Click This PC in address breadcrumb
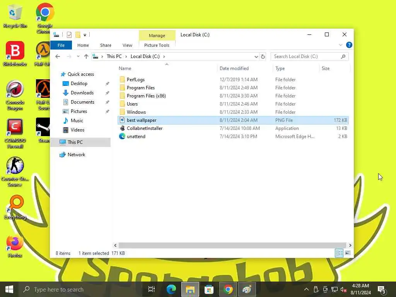 click(114, 56)
